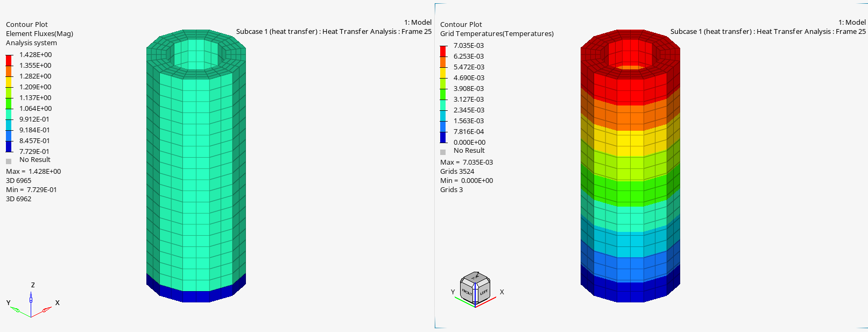Click the gray No Result square in temperature legend

click(x=443, y=152)
